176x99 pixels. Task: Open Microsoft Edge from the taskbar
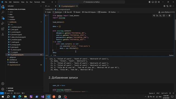click(20, 97)
